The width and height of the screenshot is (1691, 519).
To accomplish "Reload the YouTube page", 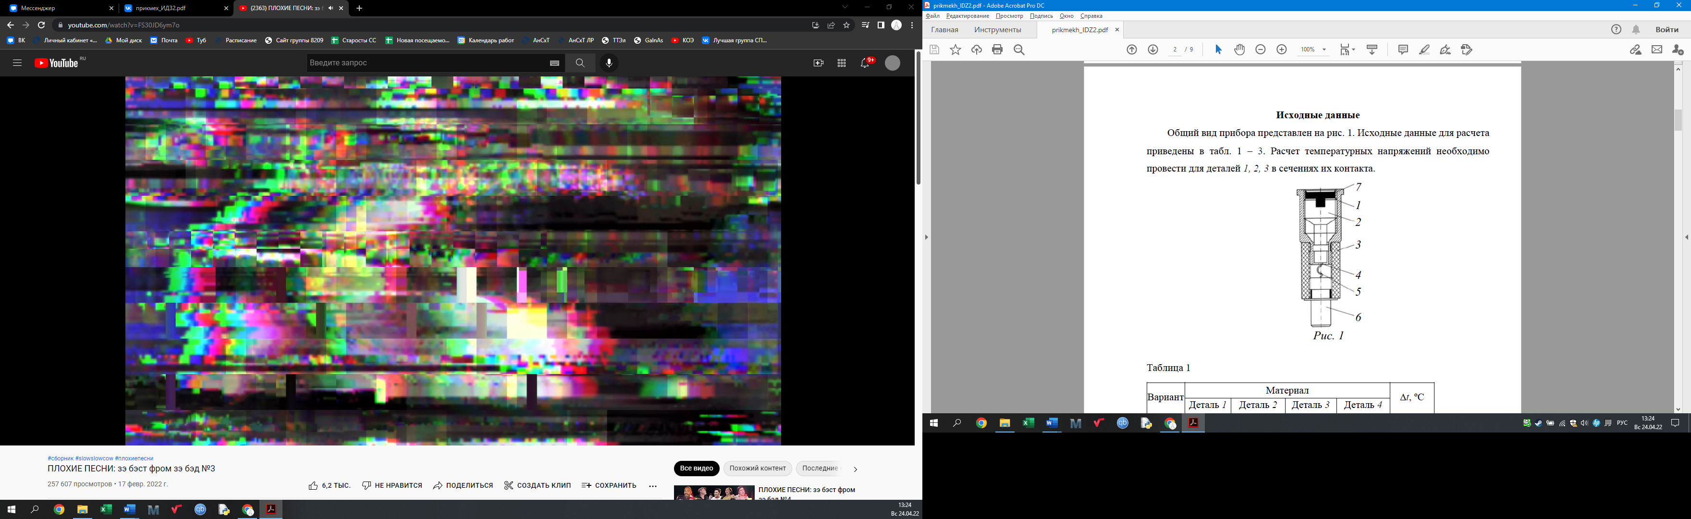I will point(41,25).
